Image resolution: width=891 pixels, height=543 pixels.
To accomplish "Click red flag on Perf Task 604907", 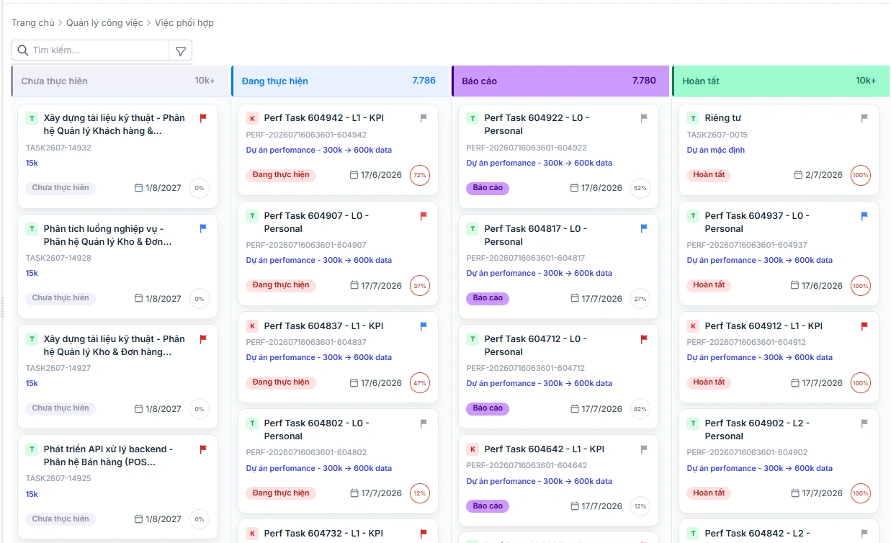I will coord(424,215).
